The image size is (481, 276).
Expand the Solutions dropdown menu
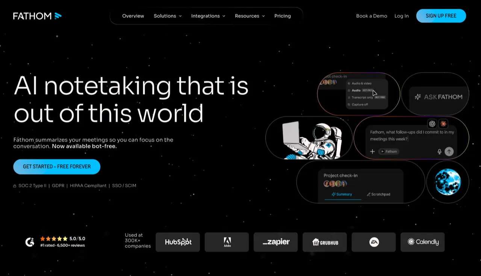(x=168, y=16)
